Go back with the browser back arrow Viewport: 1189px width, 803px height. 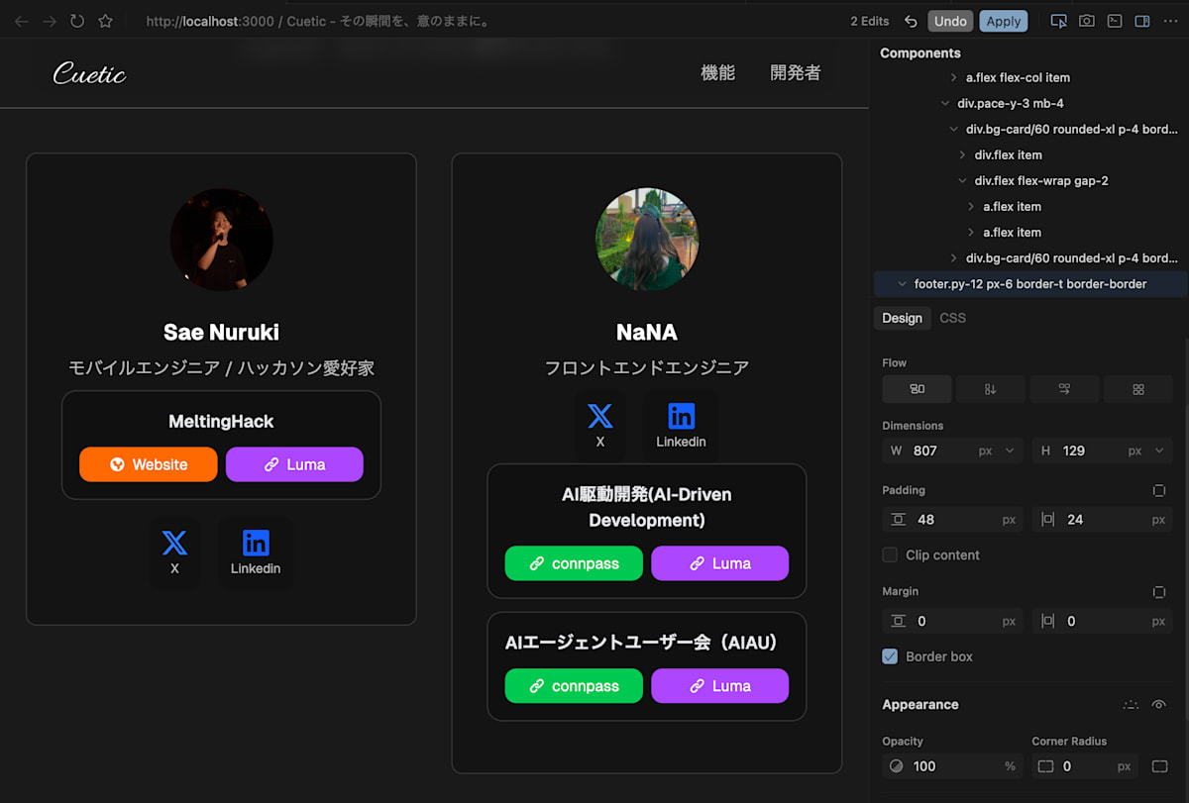pos(21,21)
